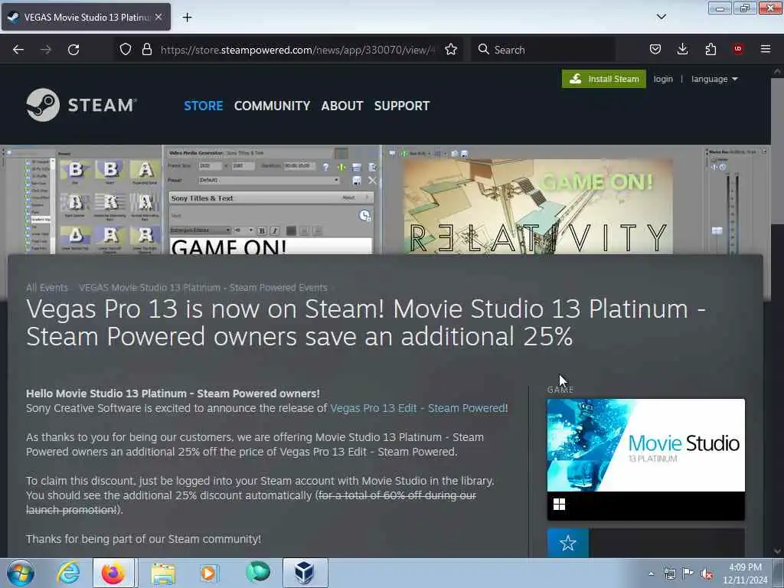Follow the Vegas Pro 13 Edit link
Screen dimensions: 784x588
417,408
